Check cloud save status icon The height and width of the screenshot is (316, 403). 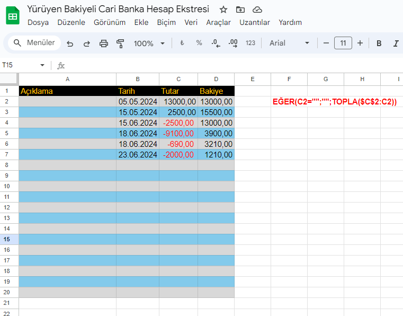point(257,10)
